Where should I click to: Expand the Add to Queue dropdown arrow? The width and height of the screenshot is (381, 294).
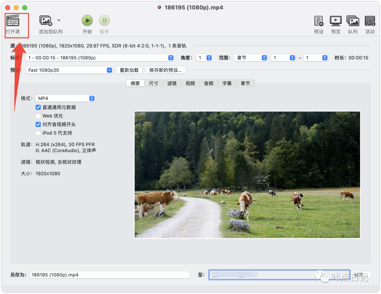point(59,20)
